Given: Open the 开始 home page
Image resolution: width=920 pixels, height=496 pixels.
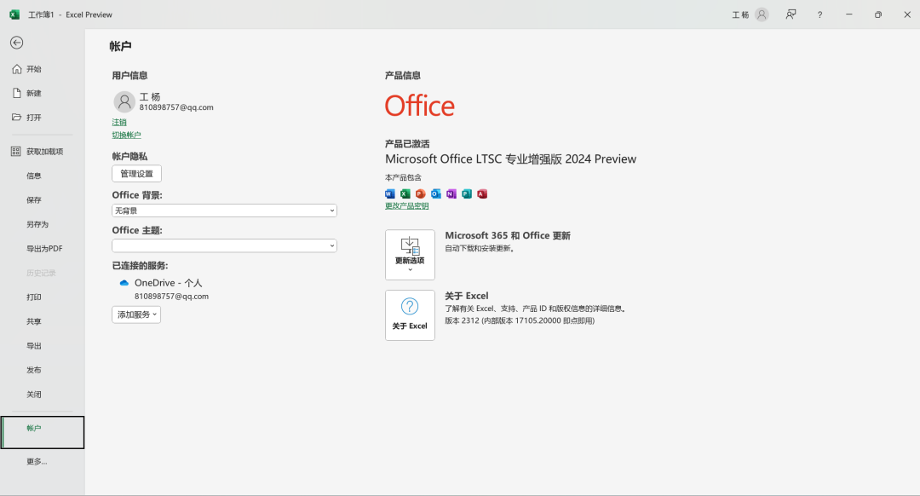Looking at the screenshot, I should coord(27,69).
